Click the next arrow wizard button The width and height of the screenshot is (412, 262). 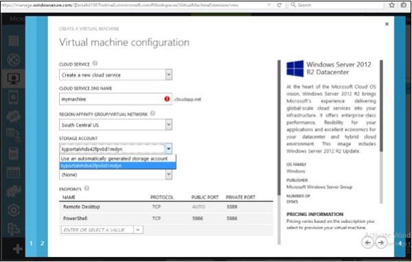pos(380,243)
